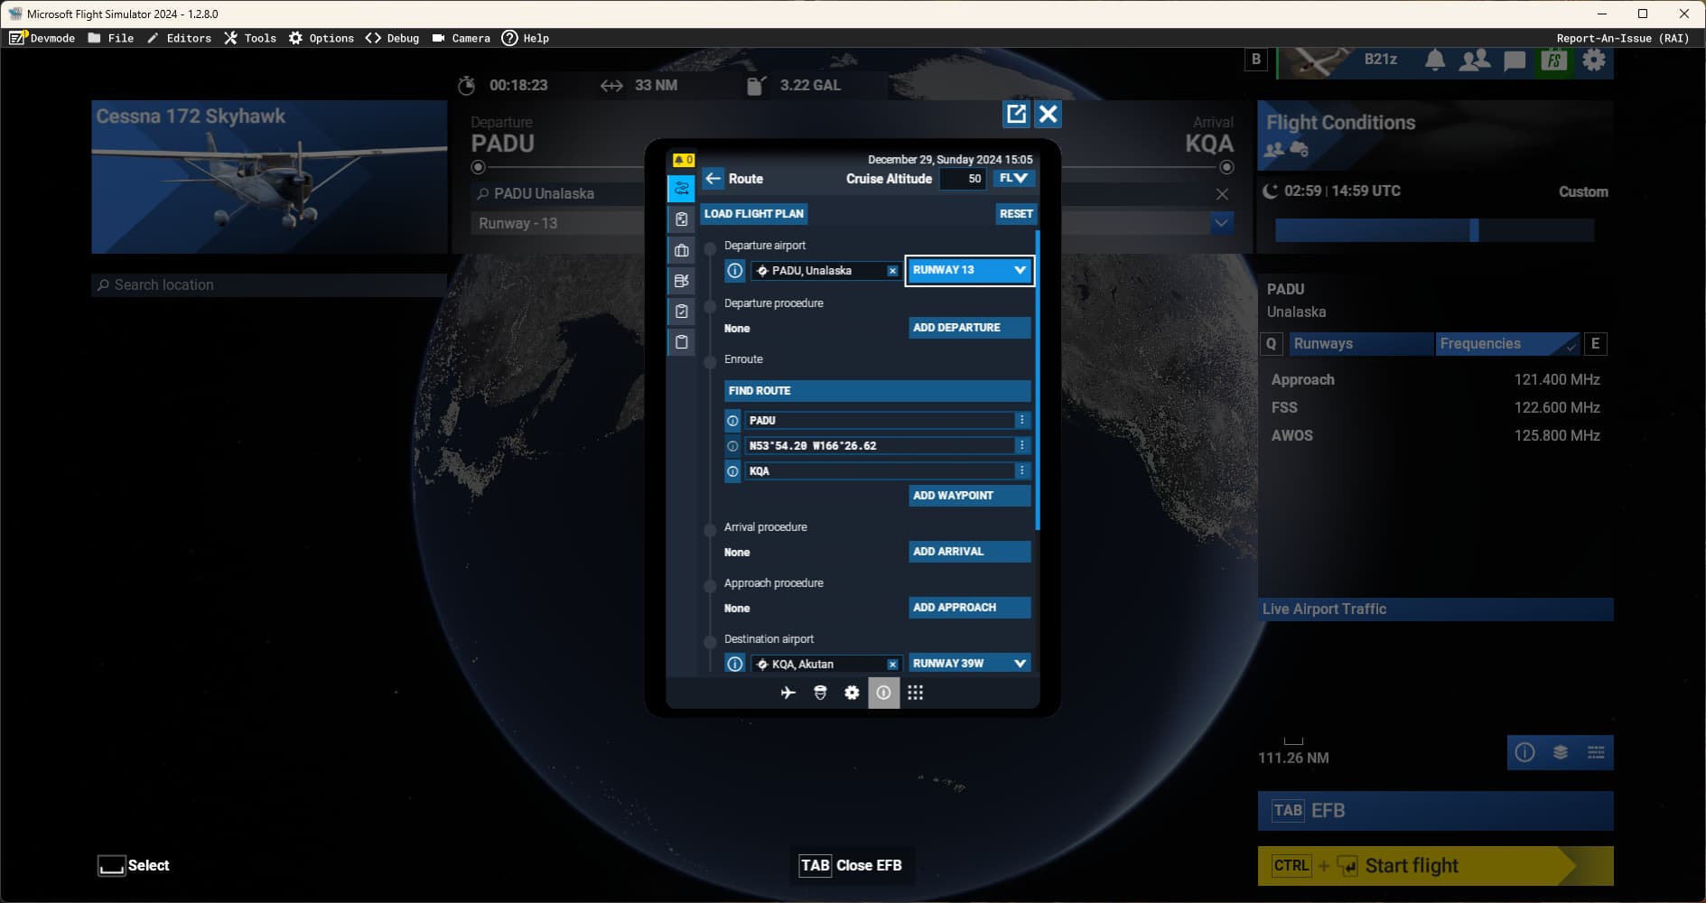Show info for waypoint N53°54.20 W166°26.62

(732, 446)
